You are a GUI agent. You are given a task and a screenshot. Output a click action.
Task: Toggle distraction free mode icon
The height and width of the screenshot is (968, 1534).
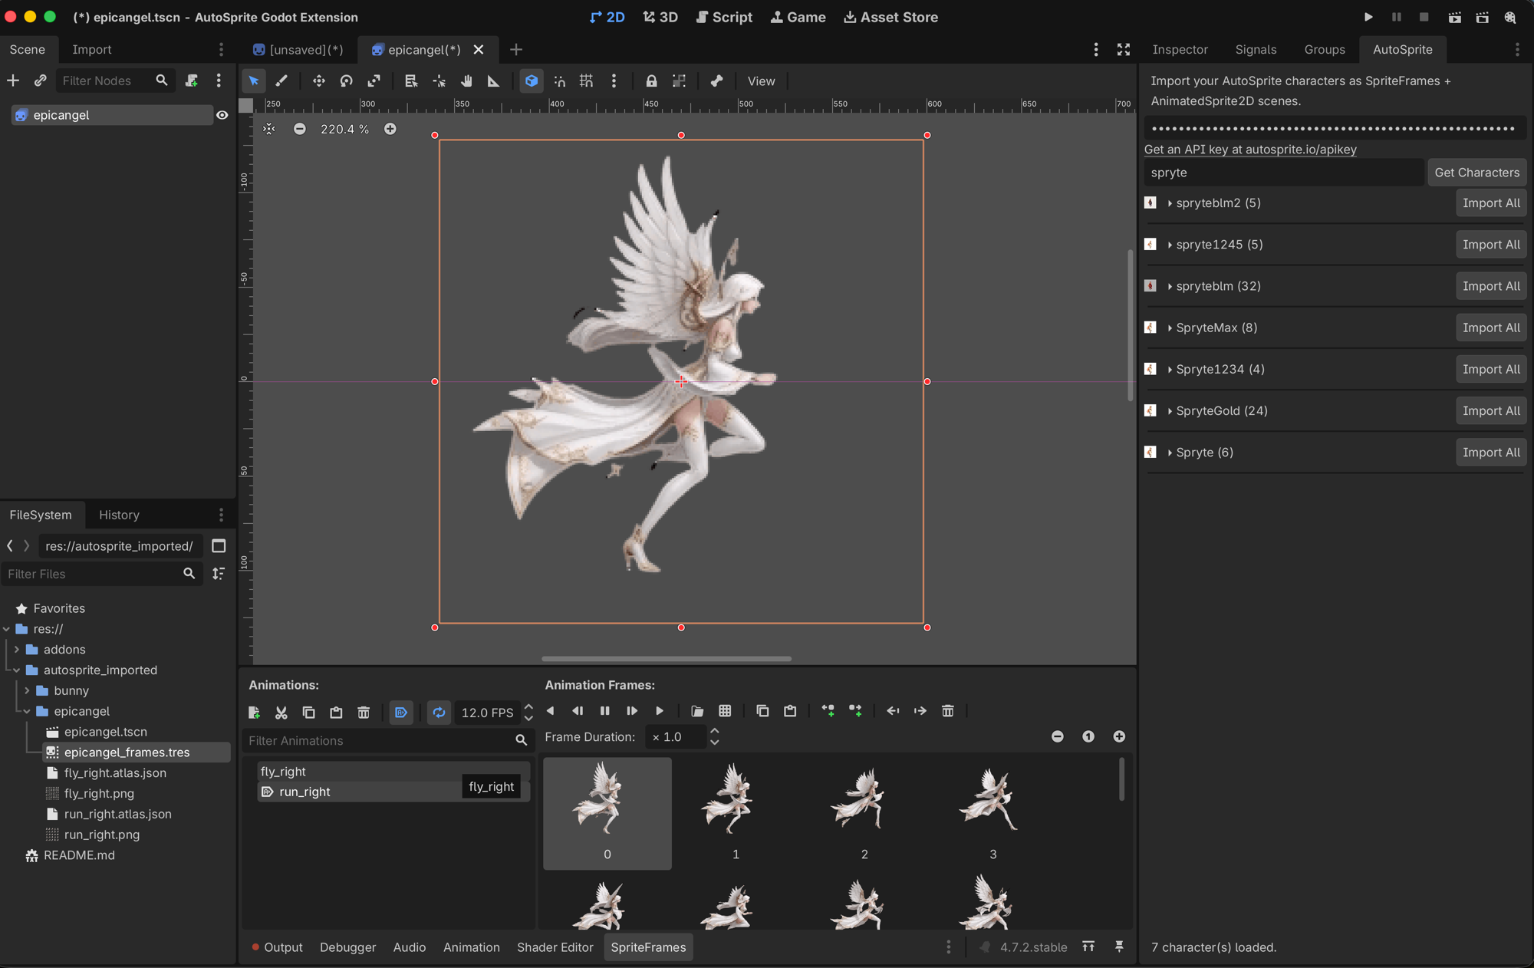1124,49
